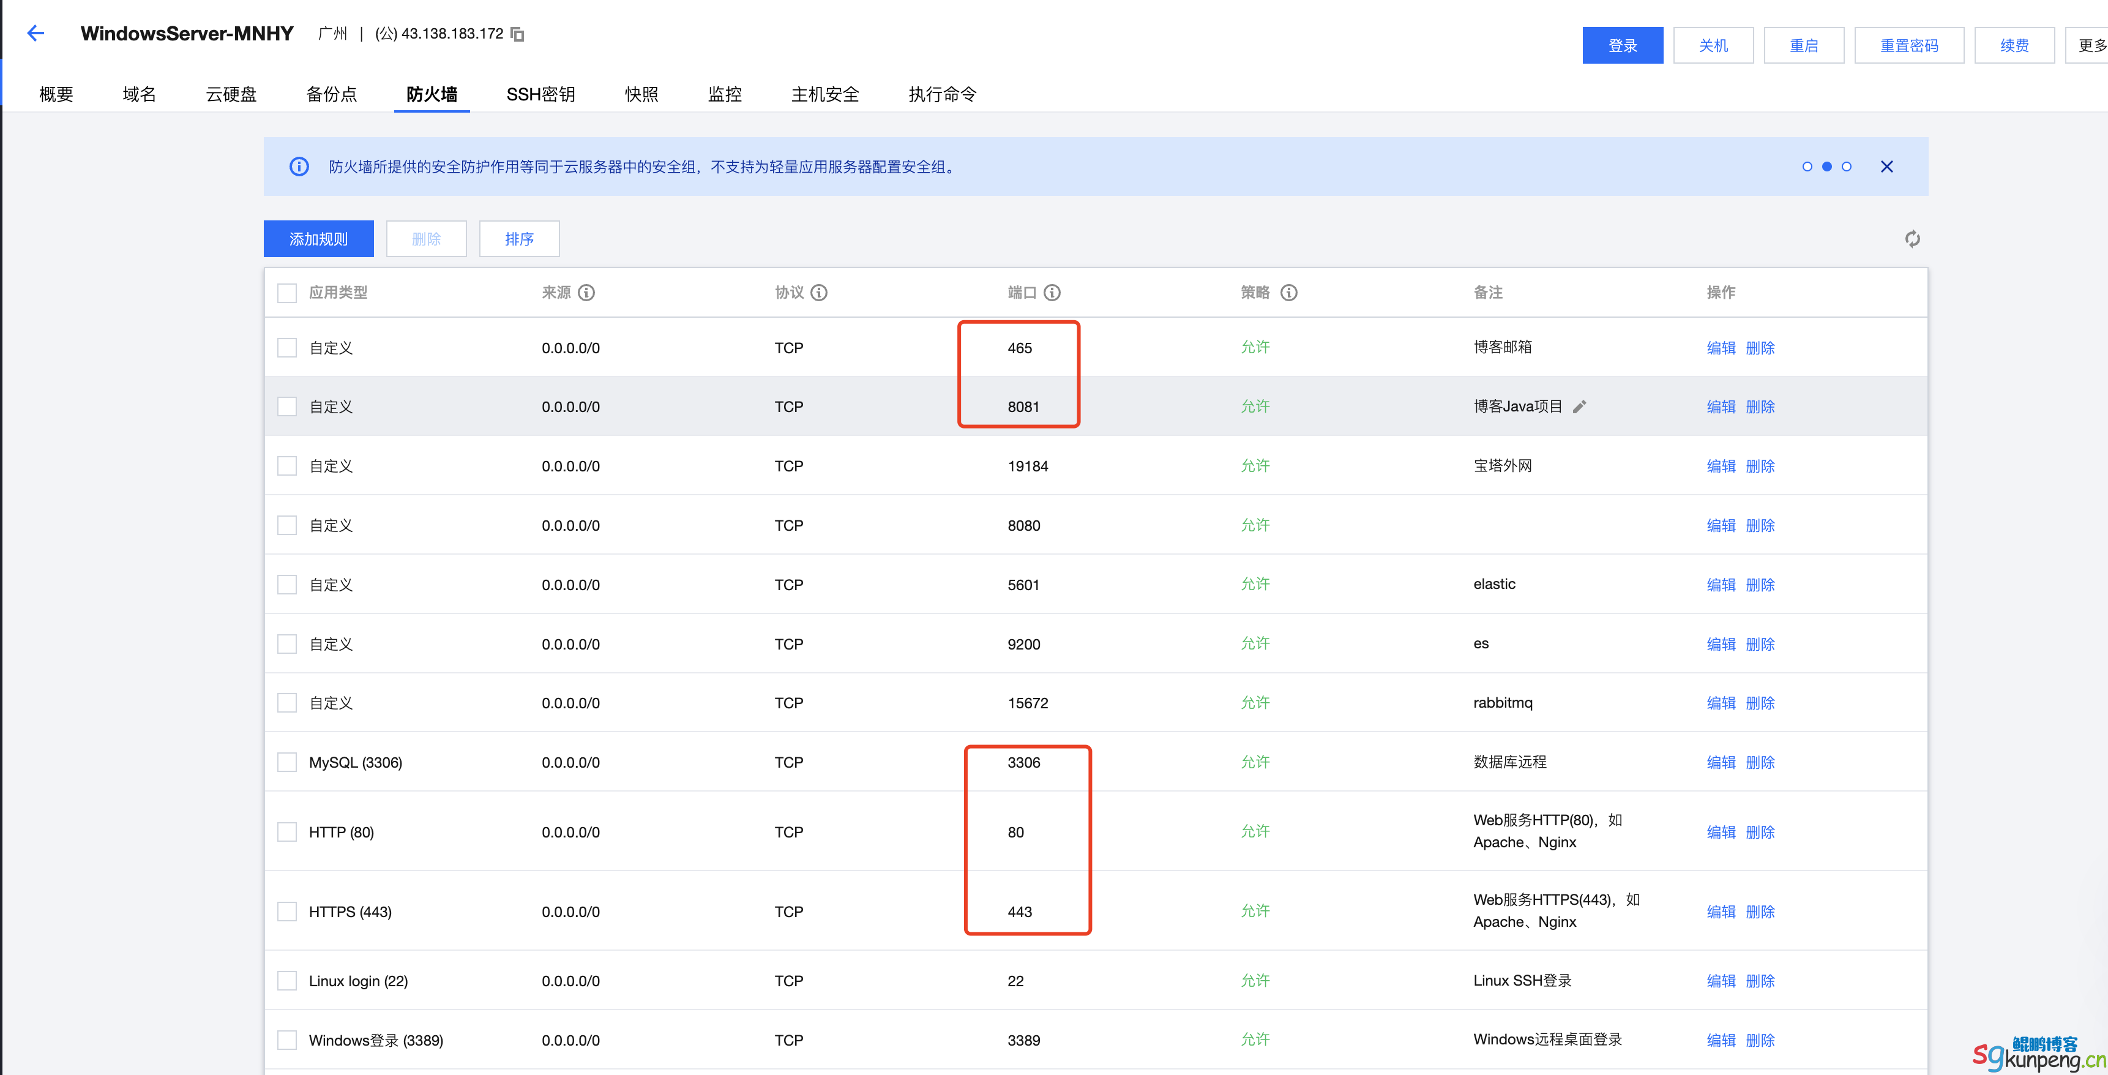Select the third banner pagination dot
The height and width of the screenshot is (1075, 2108).
[x=1846, y=167]
